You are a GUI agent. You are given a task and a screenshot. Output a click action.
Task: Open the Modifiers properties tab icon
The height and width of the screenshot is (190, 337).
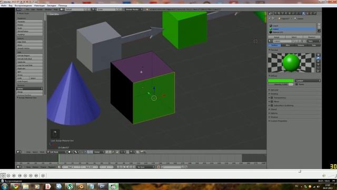click(296, 13)
